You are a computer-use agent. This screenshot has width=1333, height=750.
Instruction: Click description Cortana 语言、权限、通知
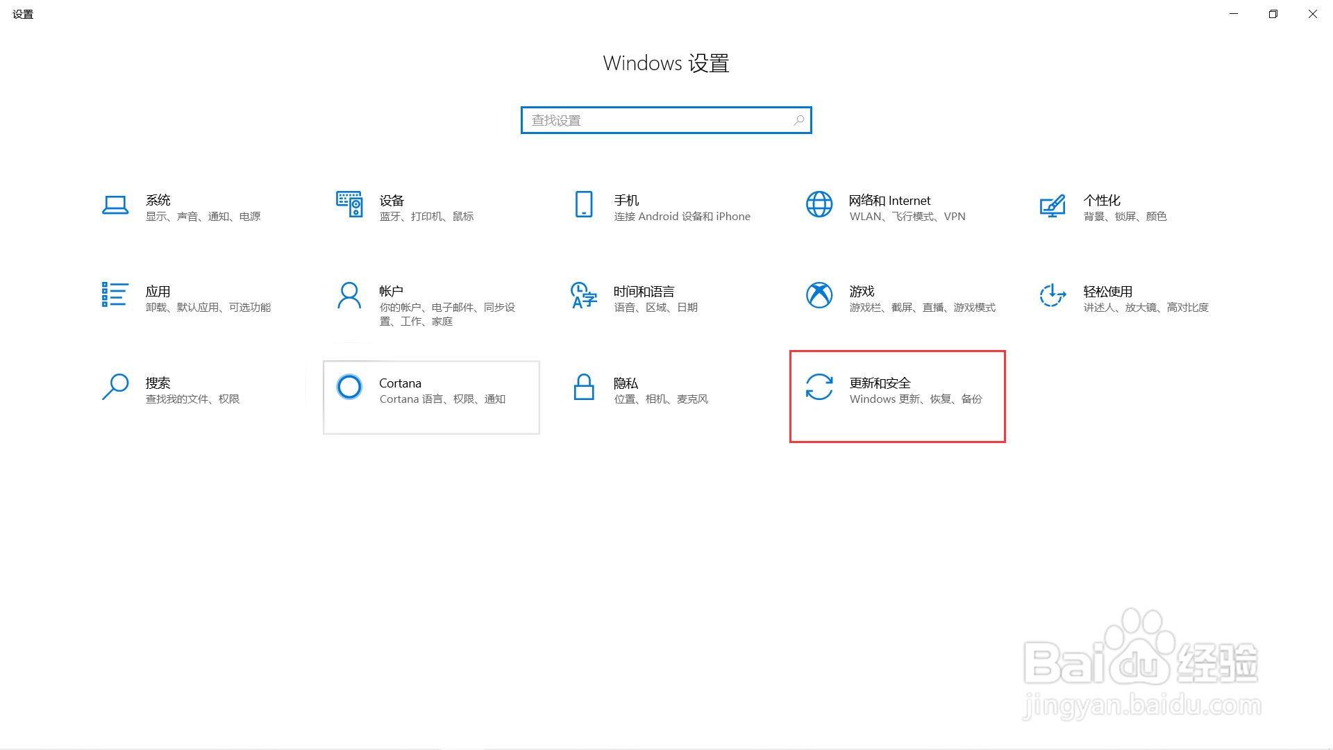coord(442,399)
